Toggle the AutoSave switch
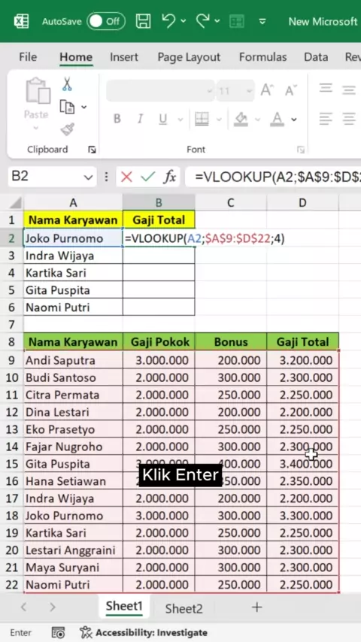 click(x=106, y=21)
